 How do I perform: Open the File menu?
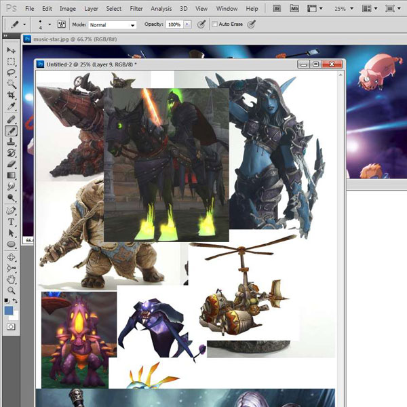coord(30,9)
